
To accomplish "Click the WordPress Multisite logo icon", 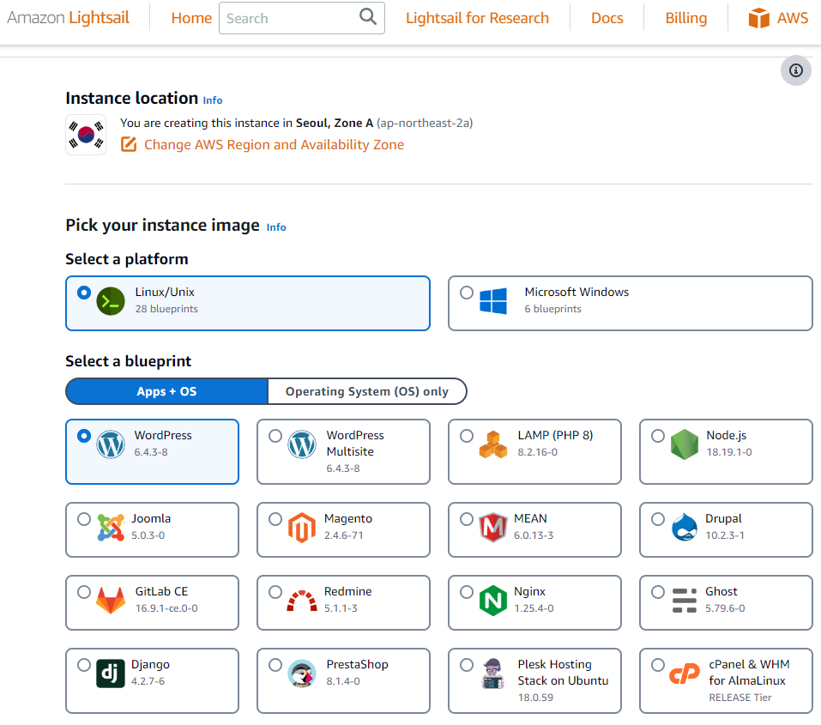I will [x=302, y=444].
